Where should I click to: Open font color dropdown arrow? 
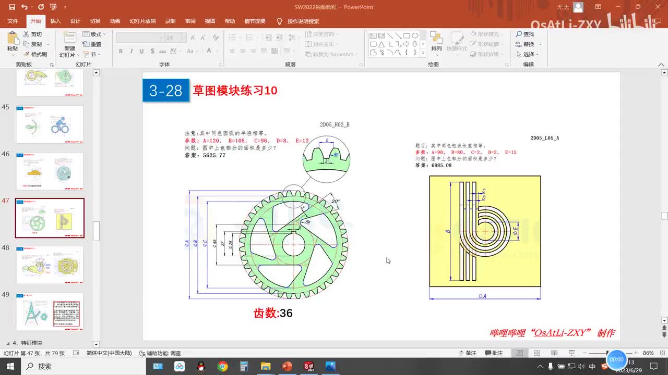(x=217, y=51)
